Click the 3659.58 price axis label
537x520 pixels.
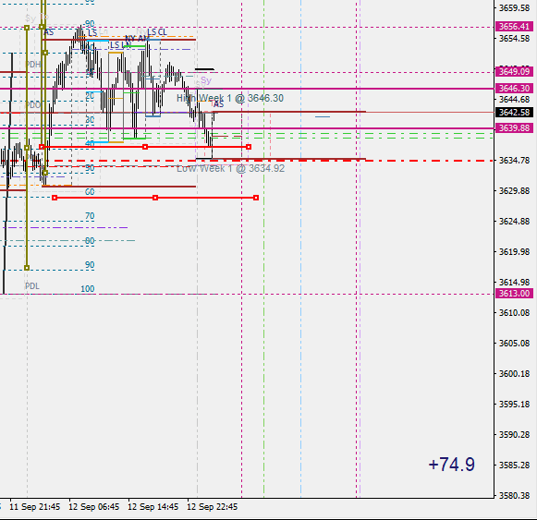pyautogui.click(x=515, y=8)
